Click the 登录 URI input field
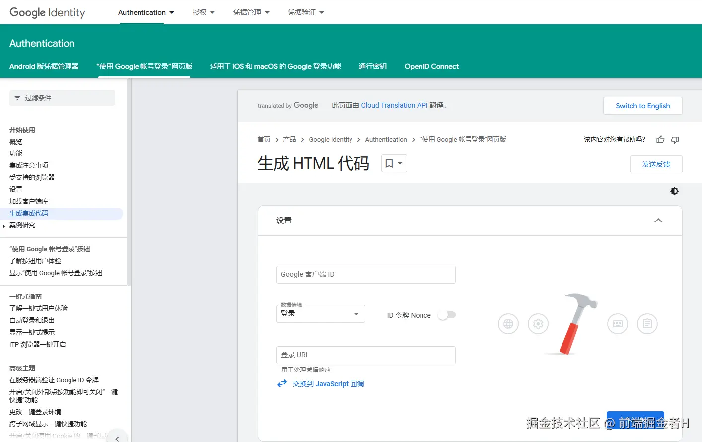702x442 pixels. [x=366, y=355]
